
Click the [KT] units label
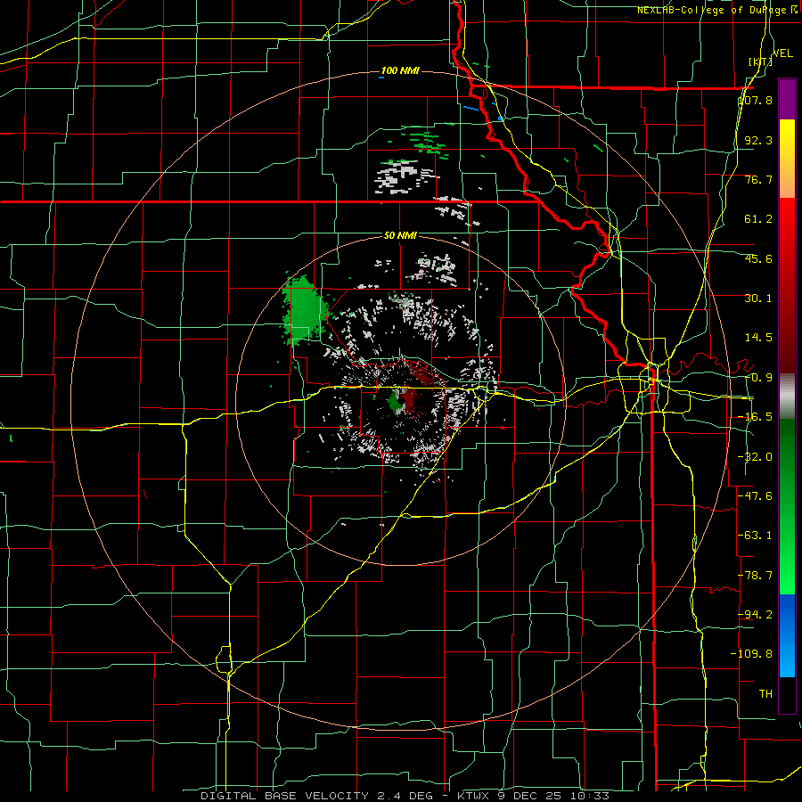tap(759, 61)
